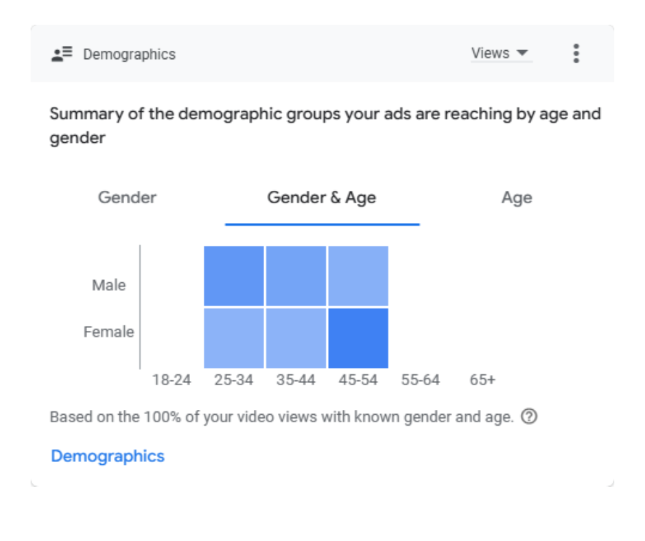
Task: Click the Male 35-44 heatmap cell
Action: (296, 275)
